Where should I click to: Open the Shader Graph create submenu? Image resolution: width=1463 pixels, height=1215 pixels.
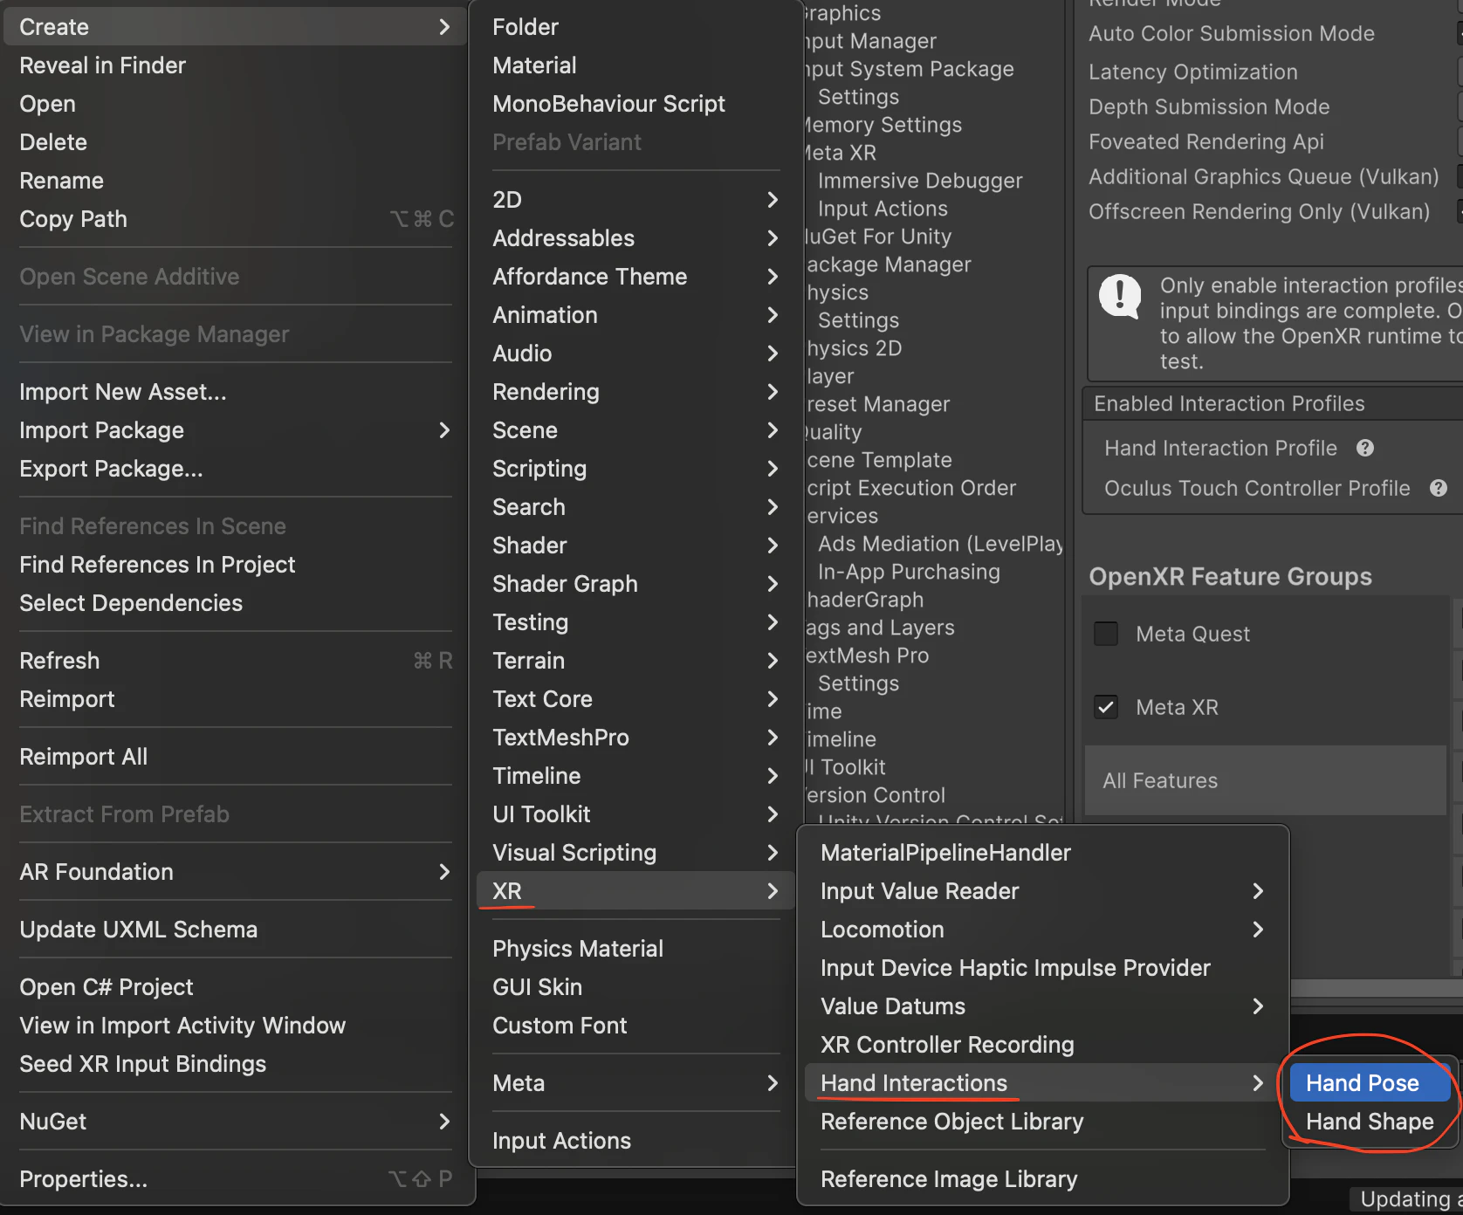(635, 584)
